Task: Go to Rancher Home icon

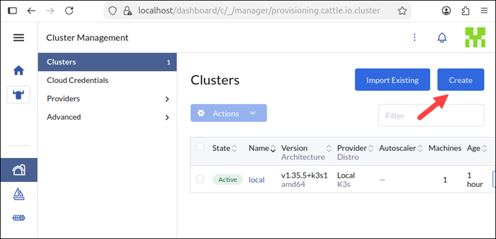Action: coord(19,71)
